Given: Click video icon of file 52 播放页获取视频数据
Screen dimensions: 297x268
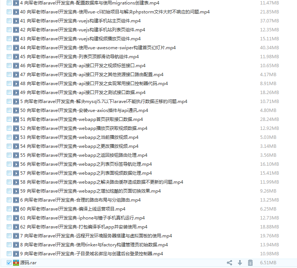Looking at the screenshot, I should (x=16, y=128).
